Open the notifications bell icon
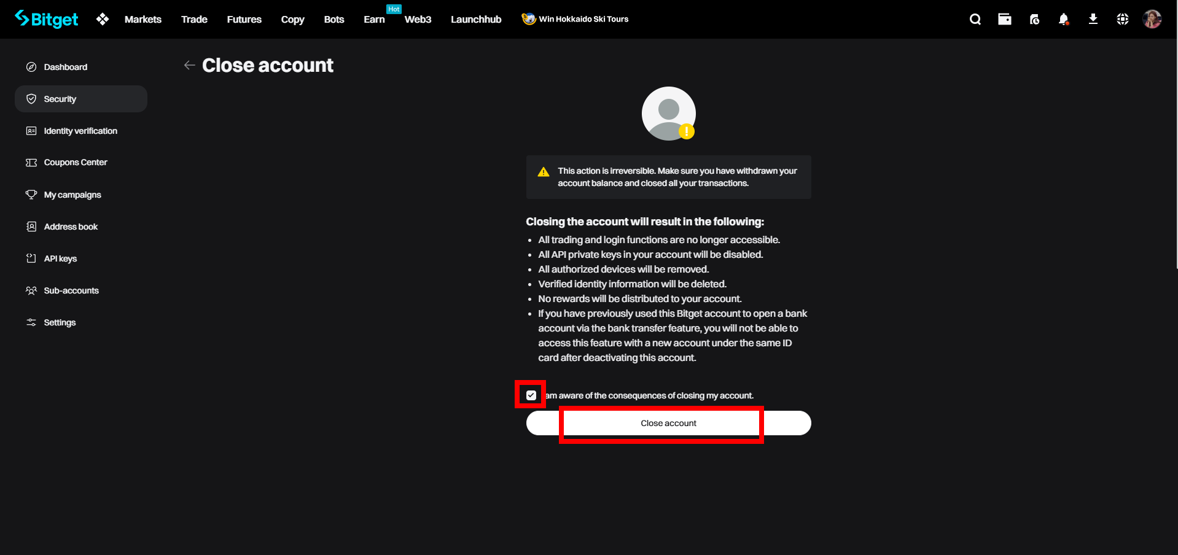This screenshot has width=1178, height=555. (x=1064, y=19)
